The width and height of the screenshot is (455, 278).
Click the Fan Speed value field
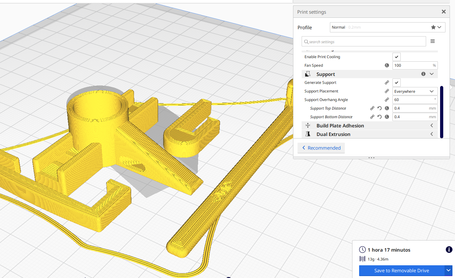[415, 65]
